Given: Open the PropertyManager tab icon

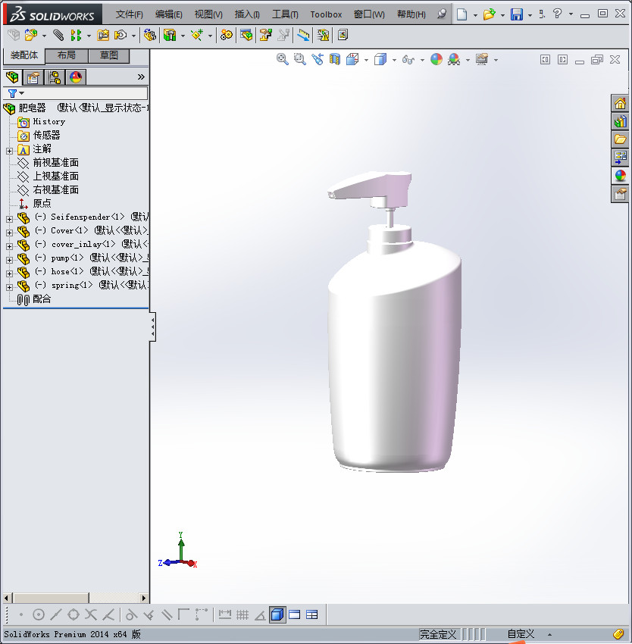Looking at the screenshot, I should pyautogui.click(x=33, y=77).
